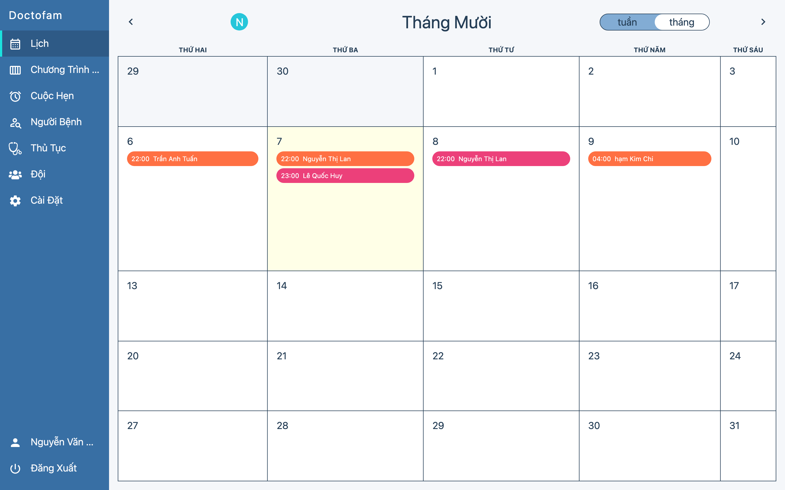Screen dimensions: 785x490
Task: Switch calendar to tuần view
Action: [x=627, y=22]
